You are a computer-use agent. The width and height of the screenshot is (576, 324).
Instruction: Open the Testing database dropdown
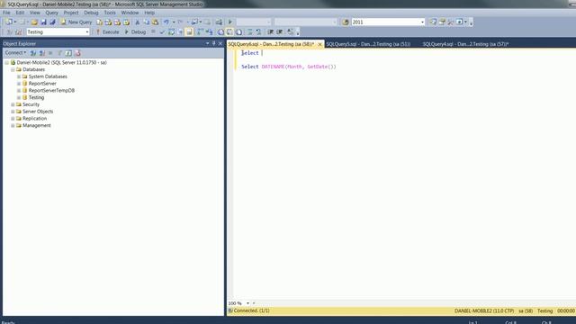87,32
